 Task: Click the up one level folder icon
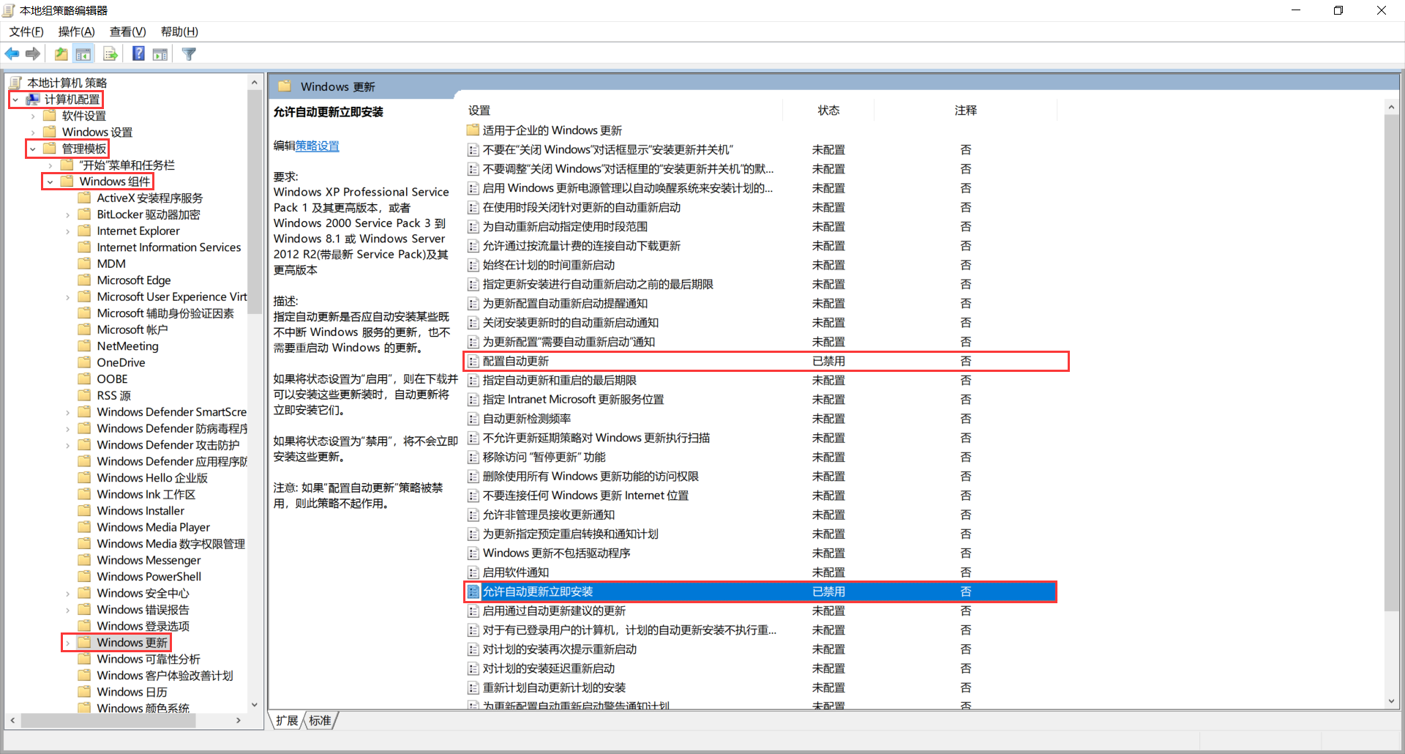click(61, 53)
